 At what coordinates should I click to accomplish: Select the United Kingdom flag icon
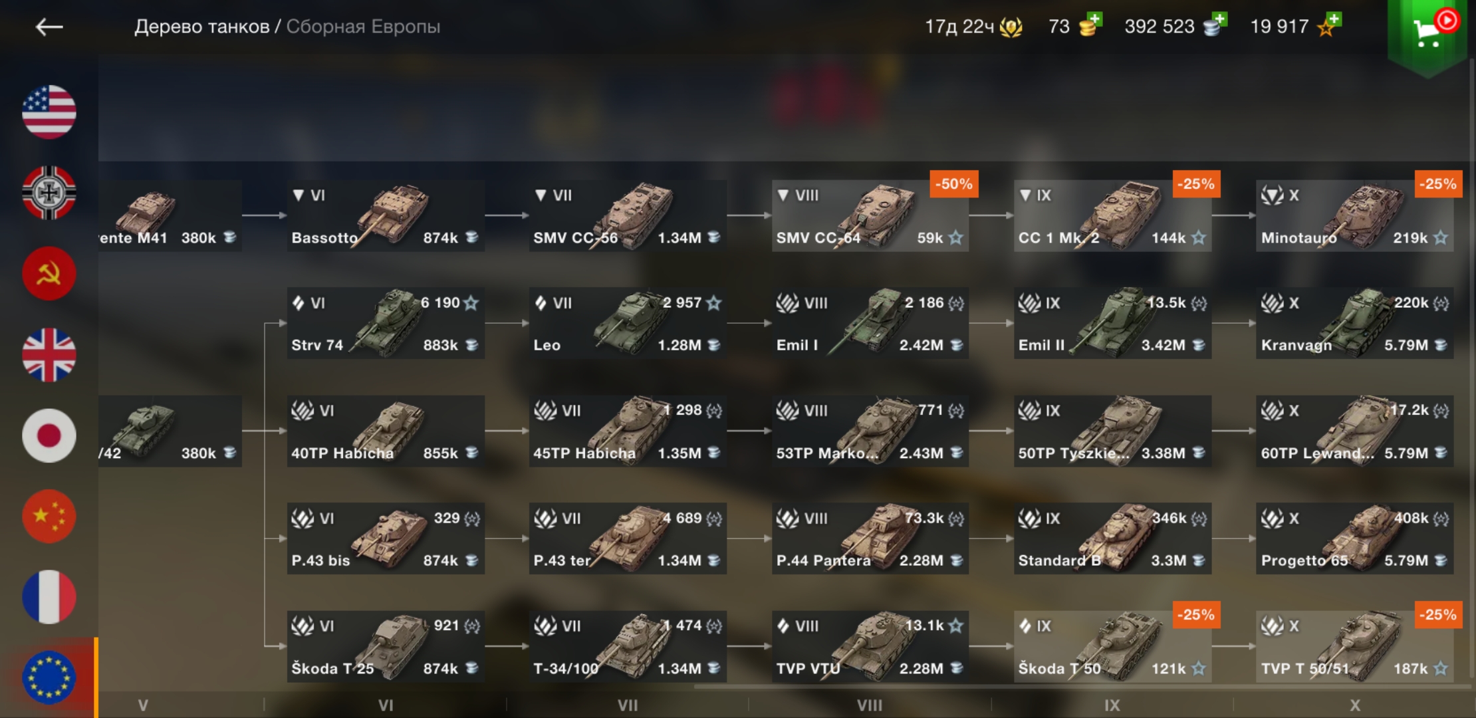point(49,355)
